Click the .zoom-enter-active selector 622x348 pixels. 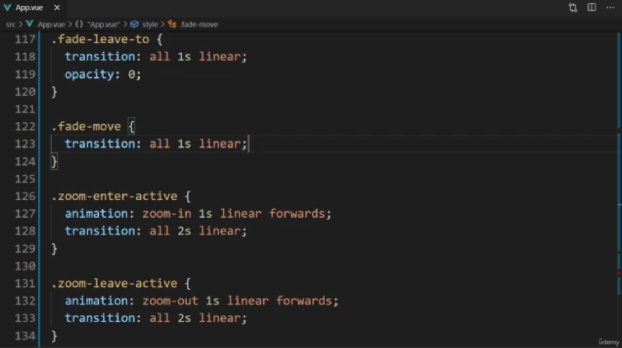(x=114, y=196)
